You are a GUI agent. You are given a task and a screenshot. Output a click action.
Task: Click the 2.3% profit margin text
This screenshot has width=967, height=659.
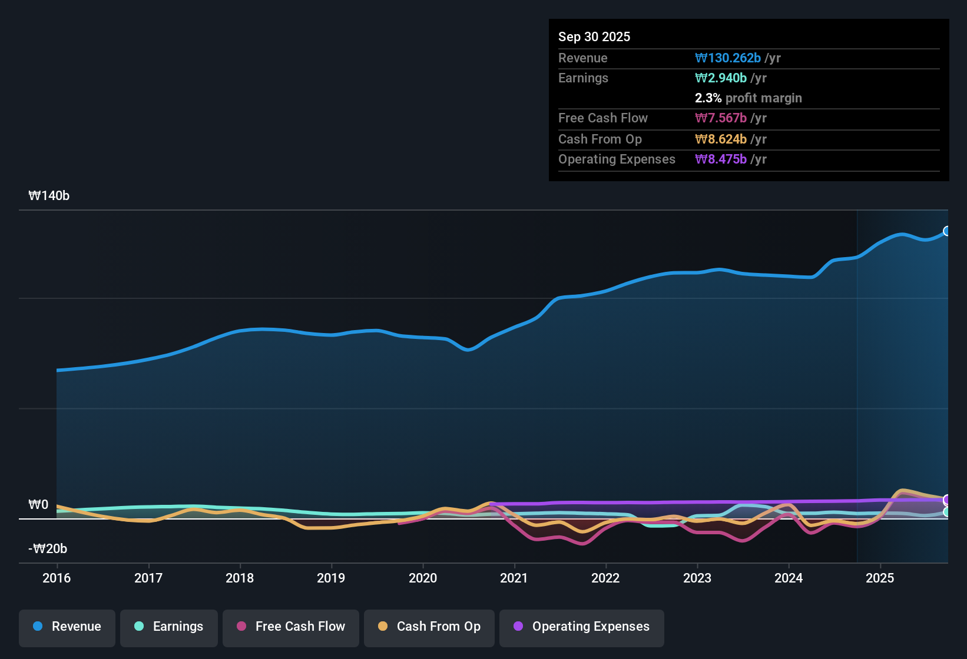748,98
